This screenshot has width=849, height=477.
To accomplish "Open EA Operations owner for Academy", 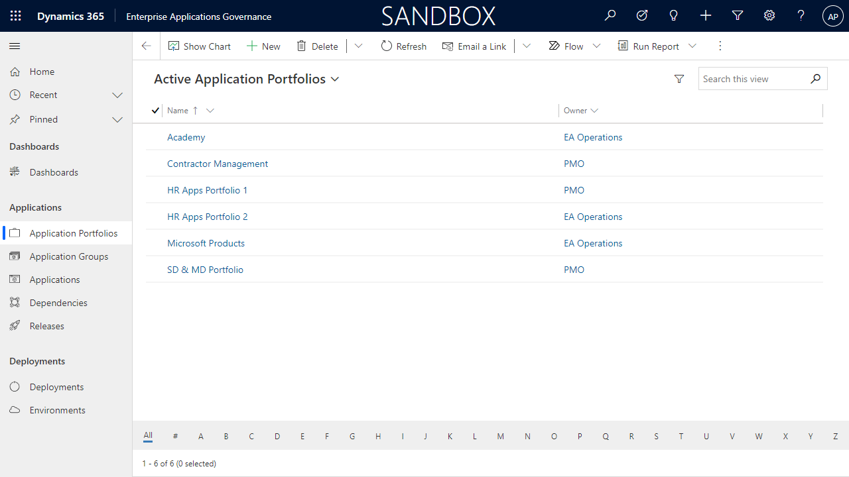I will 593,137.
